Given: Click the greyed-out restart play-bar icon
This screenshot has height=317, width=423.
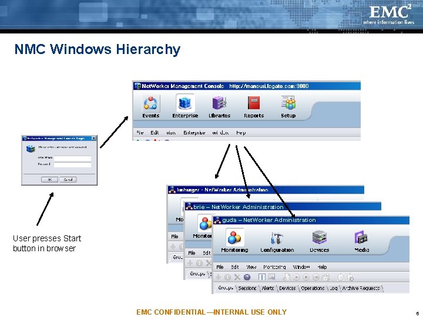Looking at the screenshot, I should (315, 277).
